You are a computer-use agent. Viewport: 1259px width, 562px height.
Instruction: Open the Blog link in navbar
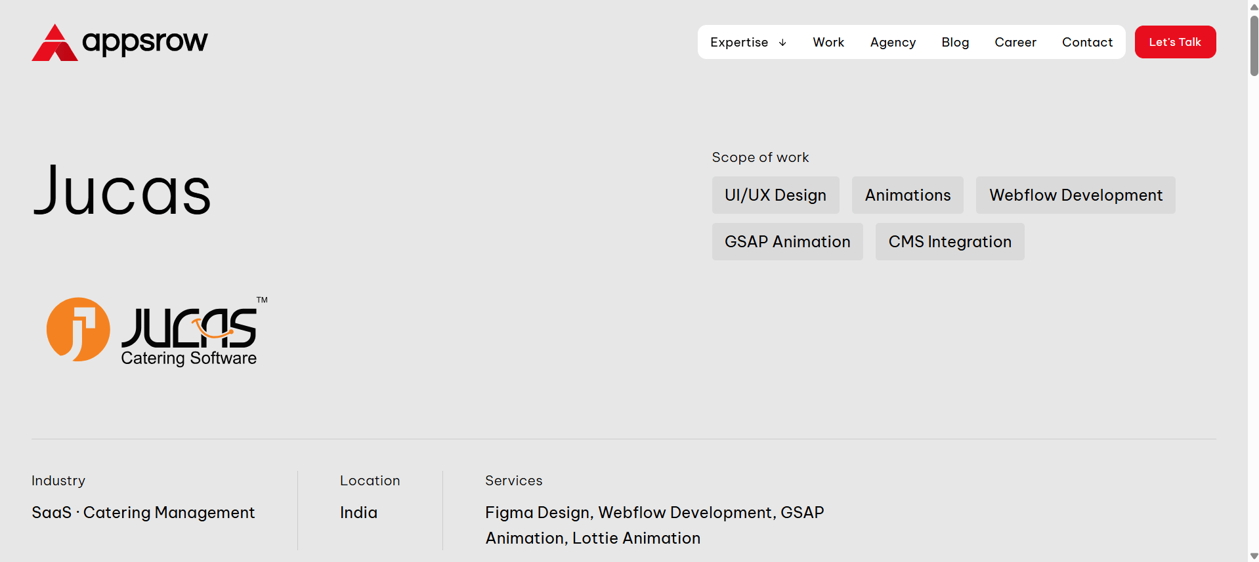click(x=955, y=42)
